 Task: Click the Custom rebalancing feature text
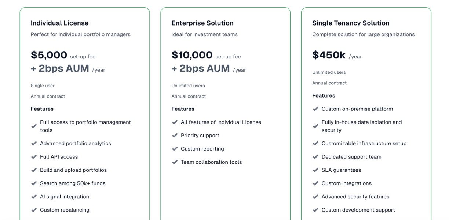[x=65, y=210]
